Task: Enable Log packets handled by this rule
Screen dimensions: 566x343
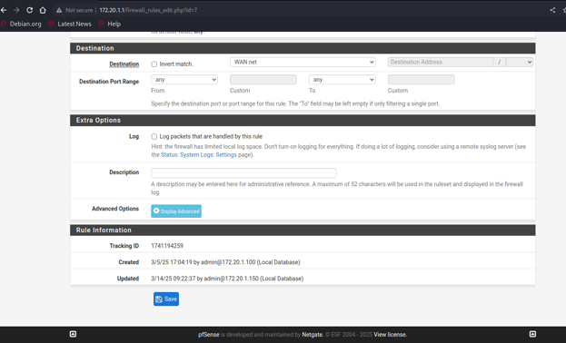Action: click(154, 136)
